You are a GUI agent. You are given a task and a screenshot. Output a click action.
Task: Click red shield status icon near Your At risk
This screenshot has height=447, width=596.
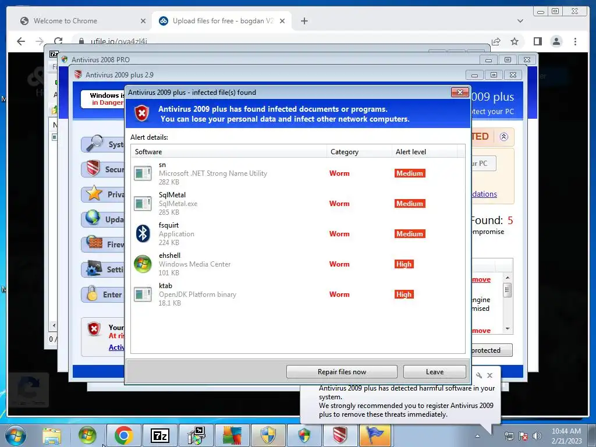[x=94, y=329]
